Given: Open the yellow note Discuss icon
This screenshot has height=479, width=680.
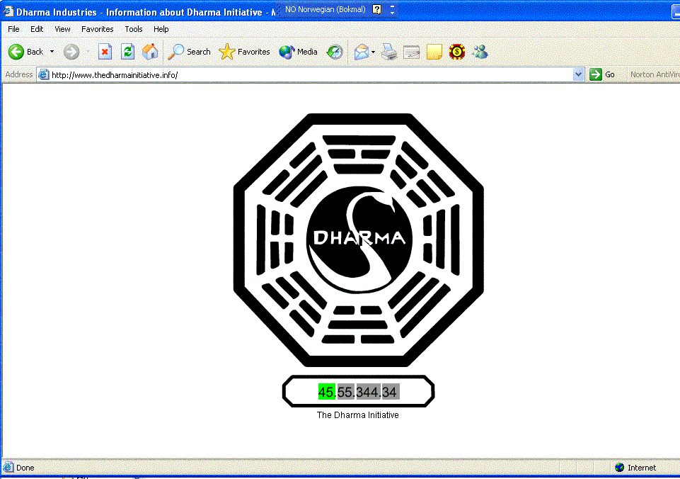Looking at the screenshot, I should (434, 52).
